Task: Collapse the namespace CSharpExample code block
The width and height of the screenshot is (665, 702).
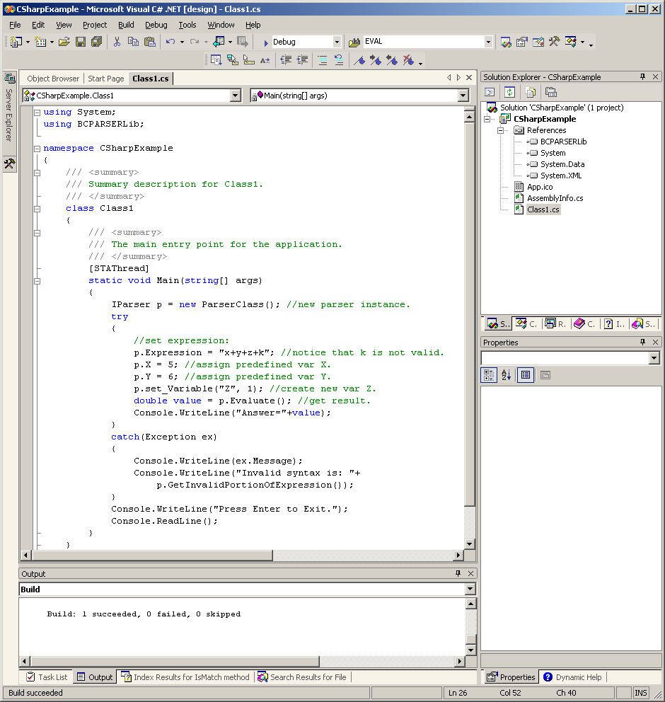Action: 37,148
